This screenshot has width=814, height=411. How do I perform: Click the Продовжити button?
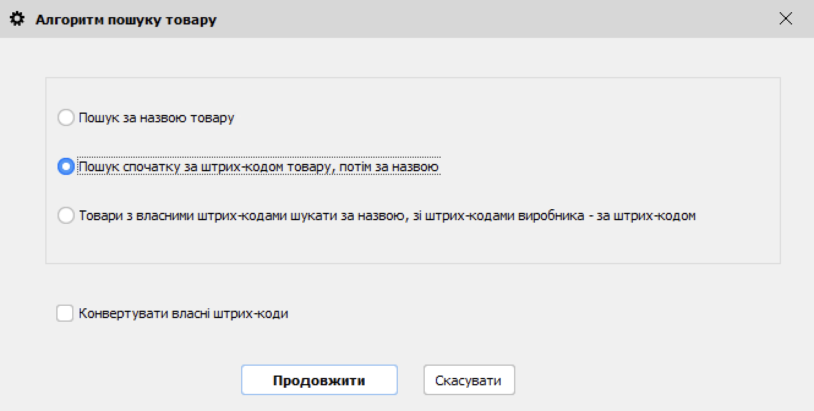(319, 380)
